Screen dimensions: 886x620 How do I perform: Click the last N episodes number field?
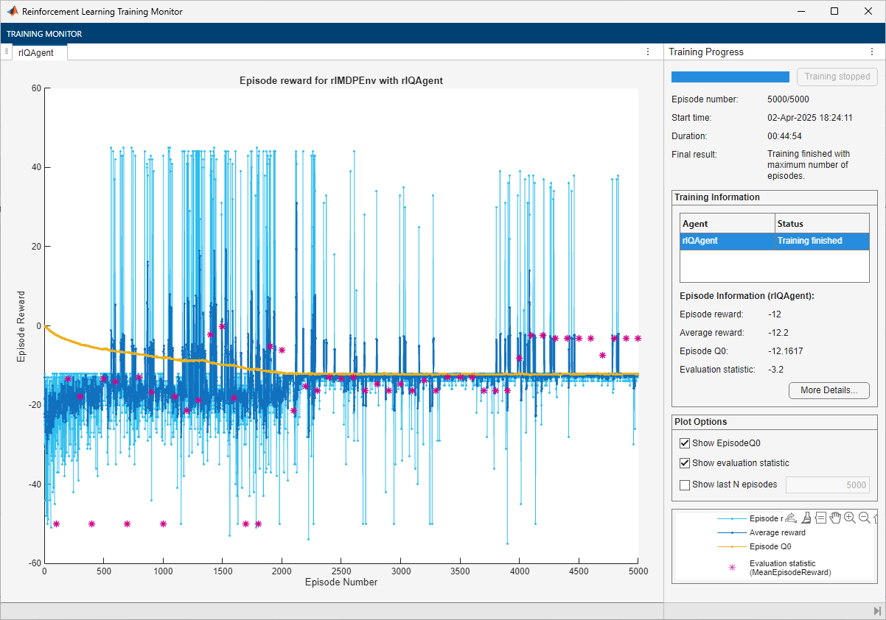coord(827,485)
